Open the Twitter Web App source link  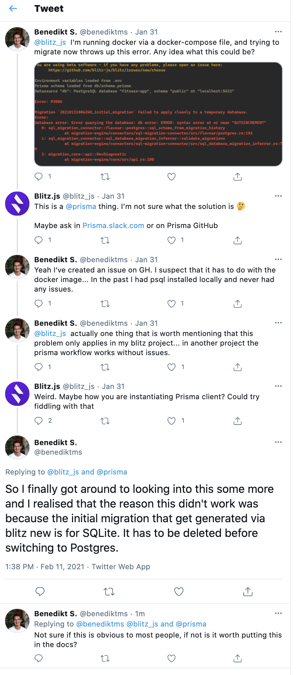point(121,567)
